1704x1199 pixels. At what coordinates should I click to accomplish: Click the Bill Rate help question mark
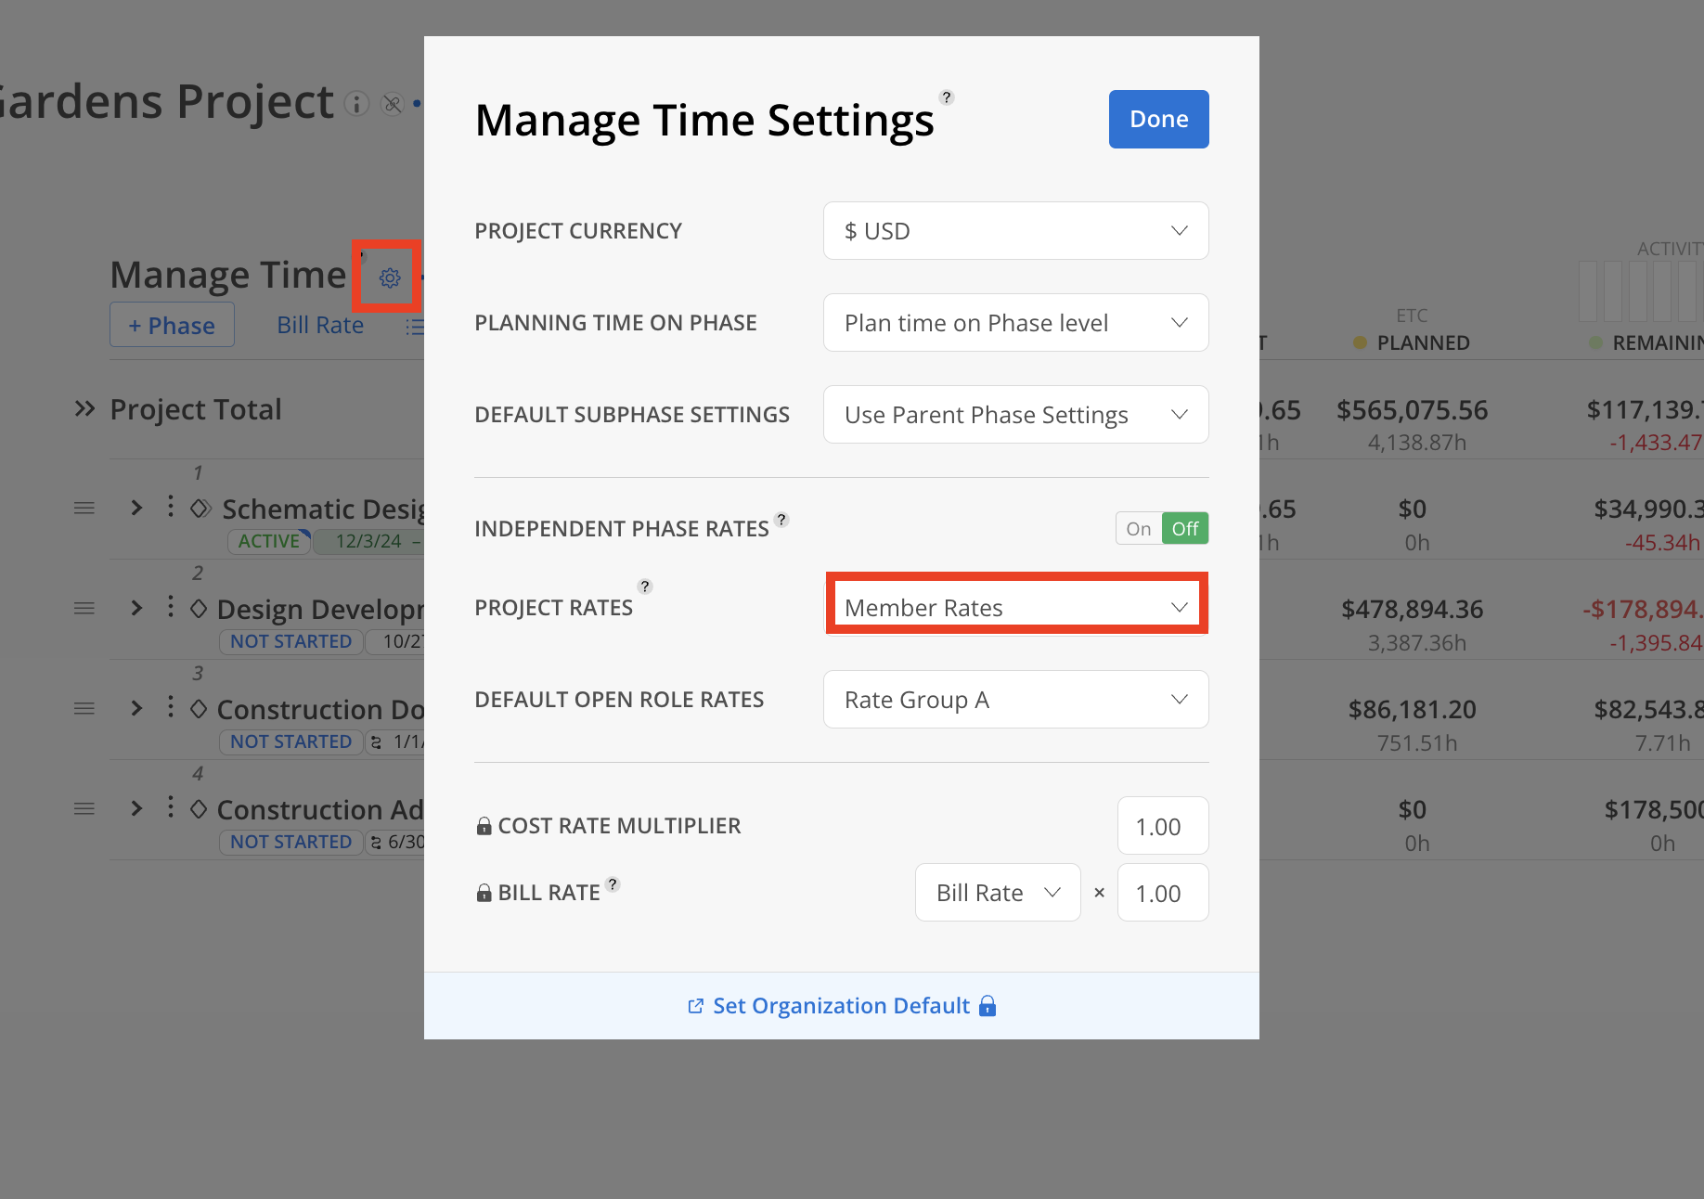tap(613, 884)
